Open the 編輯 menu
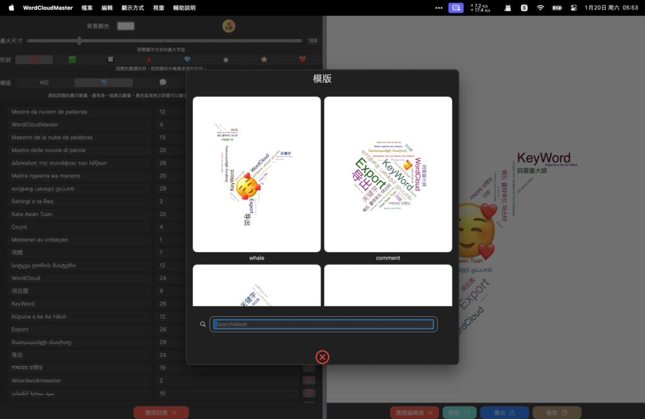Image resolution: width=645 pixels, height=419 pixels. 107,8
